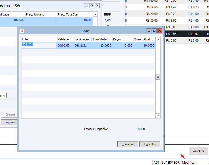
Task: Open the dropdown arrow at left panel
Action: (4, 96)
